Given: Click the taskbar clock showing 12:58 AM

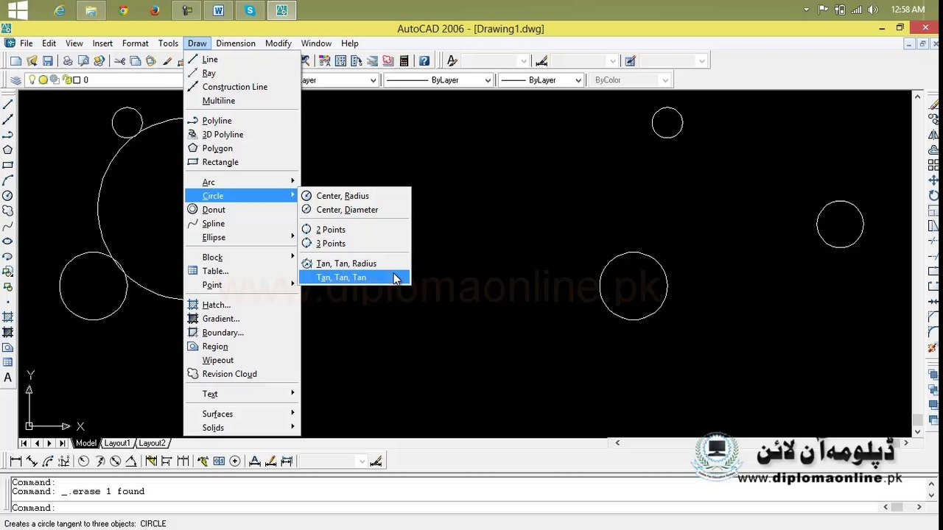Looking at the screenshot, I should 908,10.
